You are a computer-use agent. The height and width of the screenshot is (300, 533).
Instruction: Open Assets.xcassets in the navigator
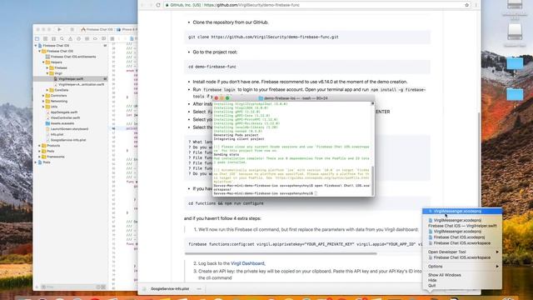coord(62,123)
